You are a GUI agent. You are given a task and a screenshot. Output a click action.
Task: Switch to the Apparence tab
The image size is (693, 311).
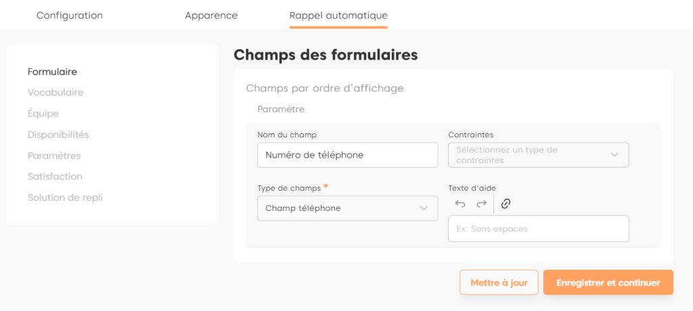(211, 16)
